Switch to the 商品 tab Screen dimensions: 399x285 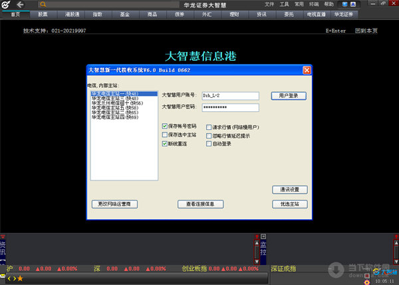click(x=152, y=15)
